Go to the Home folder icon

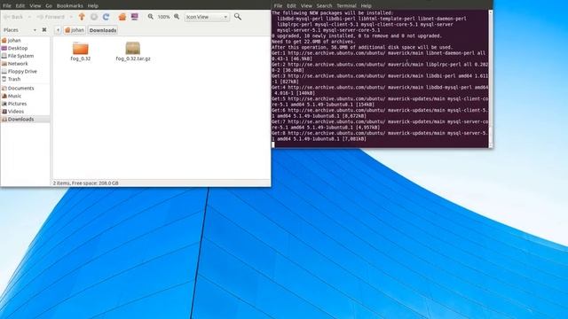pos(122,17)
